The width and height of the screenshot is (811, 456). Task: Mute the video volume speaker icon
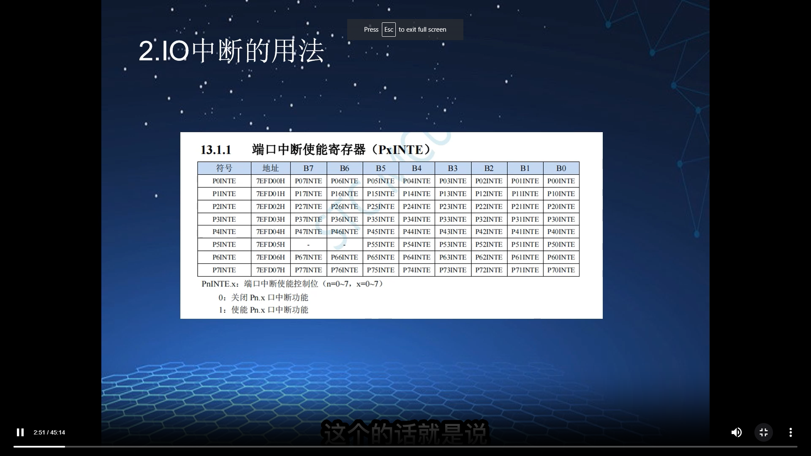736,432
